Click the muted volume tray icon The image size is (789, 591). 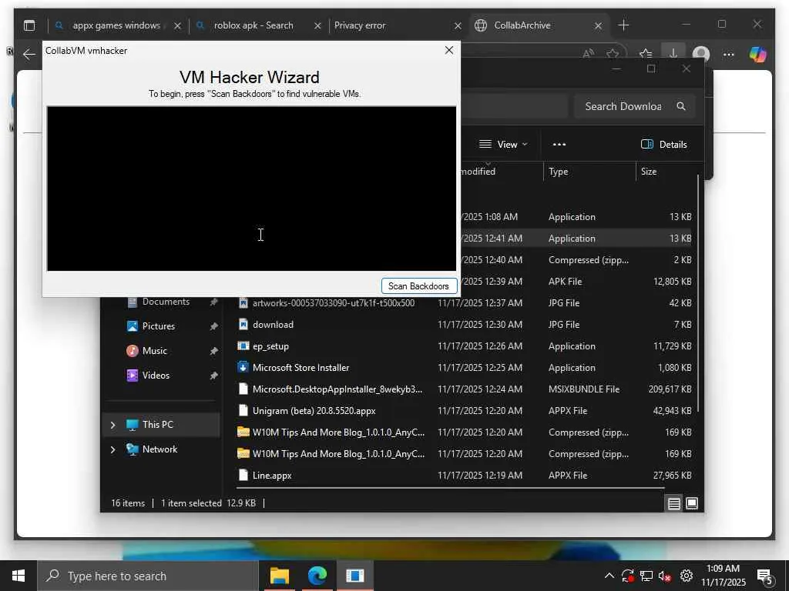click(665, 576)
